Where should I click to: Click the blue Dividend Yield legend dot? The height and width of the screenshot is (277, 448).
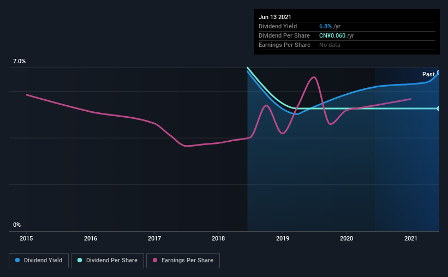[x=17, y=261]
